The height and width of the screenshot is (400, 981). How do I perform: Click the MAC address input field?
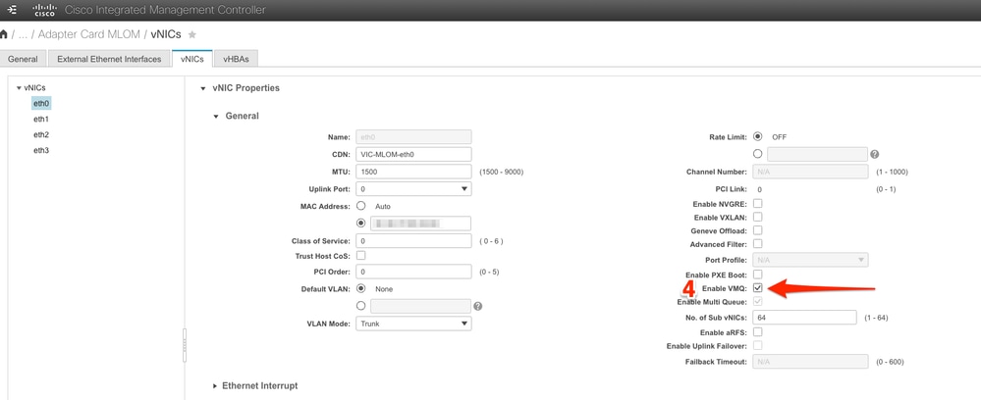tap(420, 224)
